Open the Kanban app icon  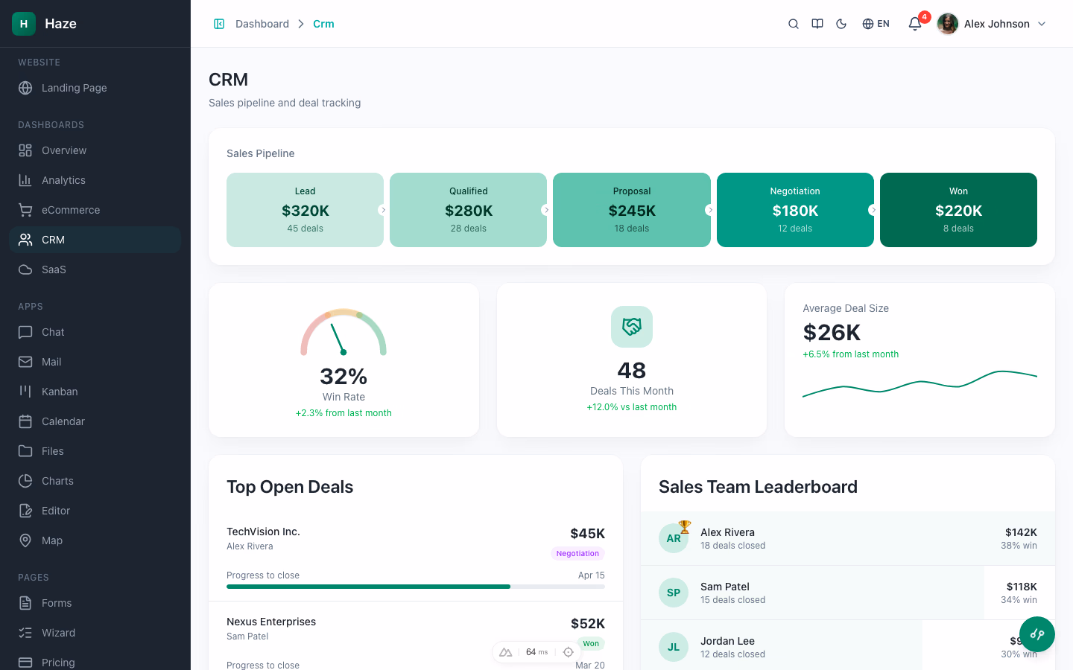pos(25,392)
